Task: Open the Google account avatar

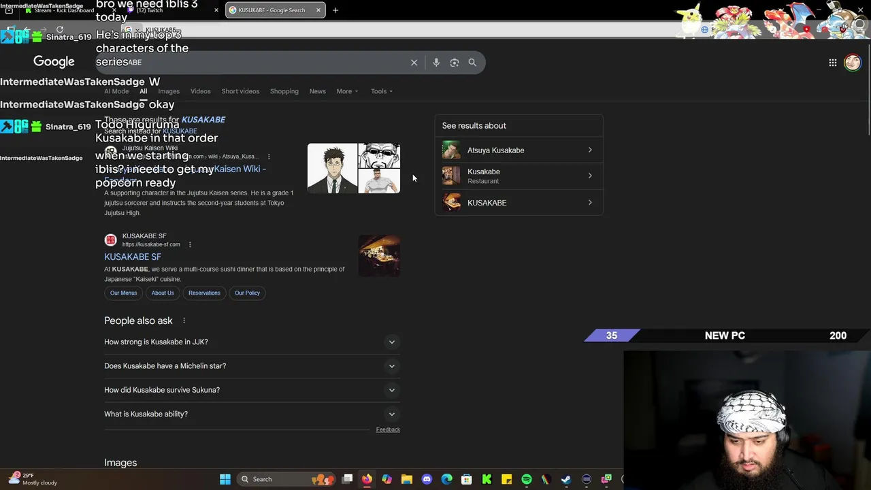Action: click(853, 63)
